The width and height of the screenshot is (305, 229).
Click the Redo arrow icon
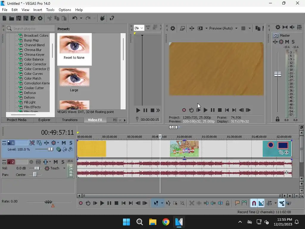point(88,18)
